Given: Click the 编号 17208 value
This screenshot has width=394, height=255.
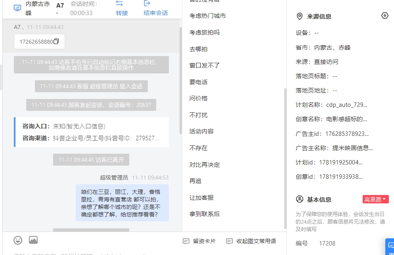Looking at the screenshot, I should point(327,243).
